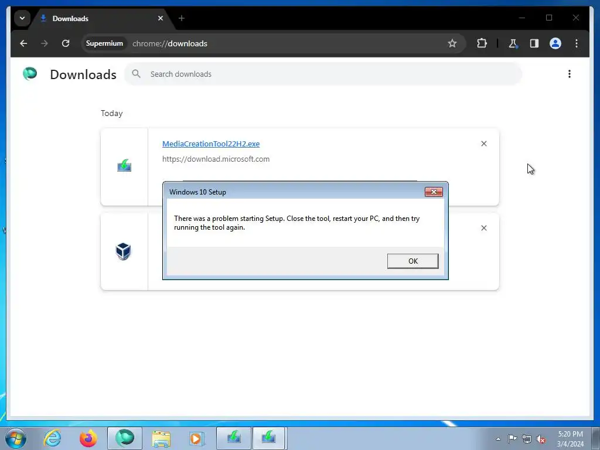The image size is (600, 450).
Task: Click OK in the Windows 10 Setup dialog
Action: [412, 261]
